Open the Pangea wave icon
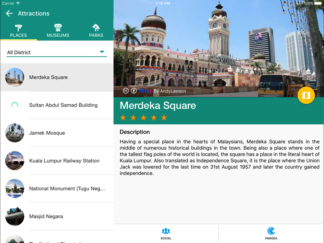Image resolution: width=324 pixels, height=243 pixels. [271, 231]
